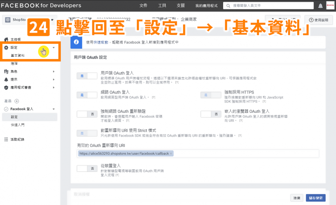Click the 產品 sidebar heading
The image size is (336, 205).
pyautogui.click(x=8, y=101)
